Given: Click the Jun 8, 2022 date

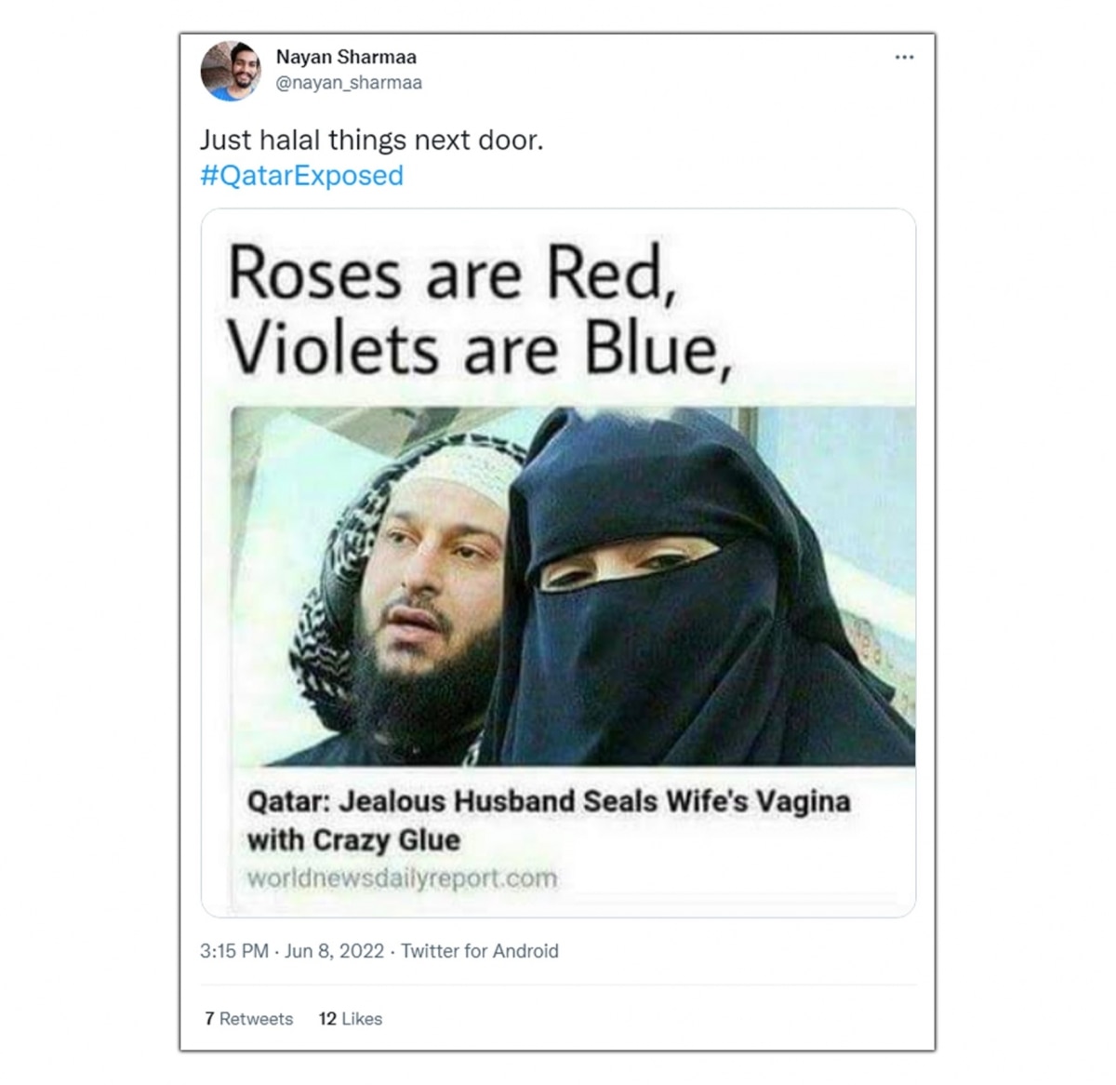Looking at the screenshot, I should [x=335, y=951].
